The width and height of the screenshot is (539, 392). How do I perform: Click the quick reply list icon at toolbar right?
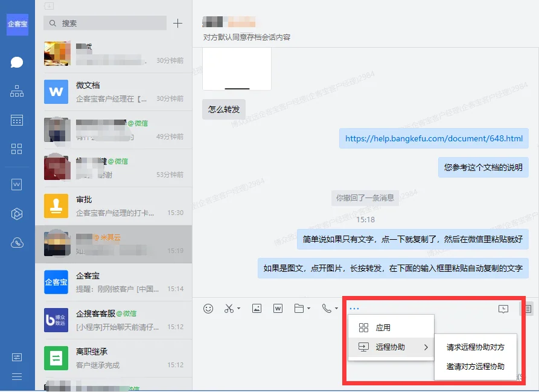(x=528, y=309)
